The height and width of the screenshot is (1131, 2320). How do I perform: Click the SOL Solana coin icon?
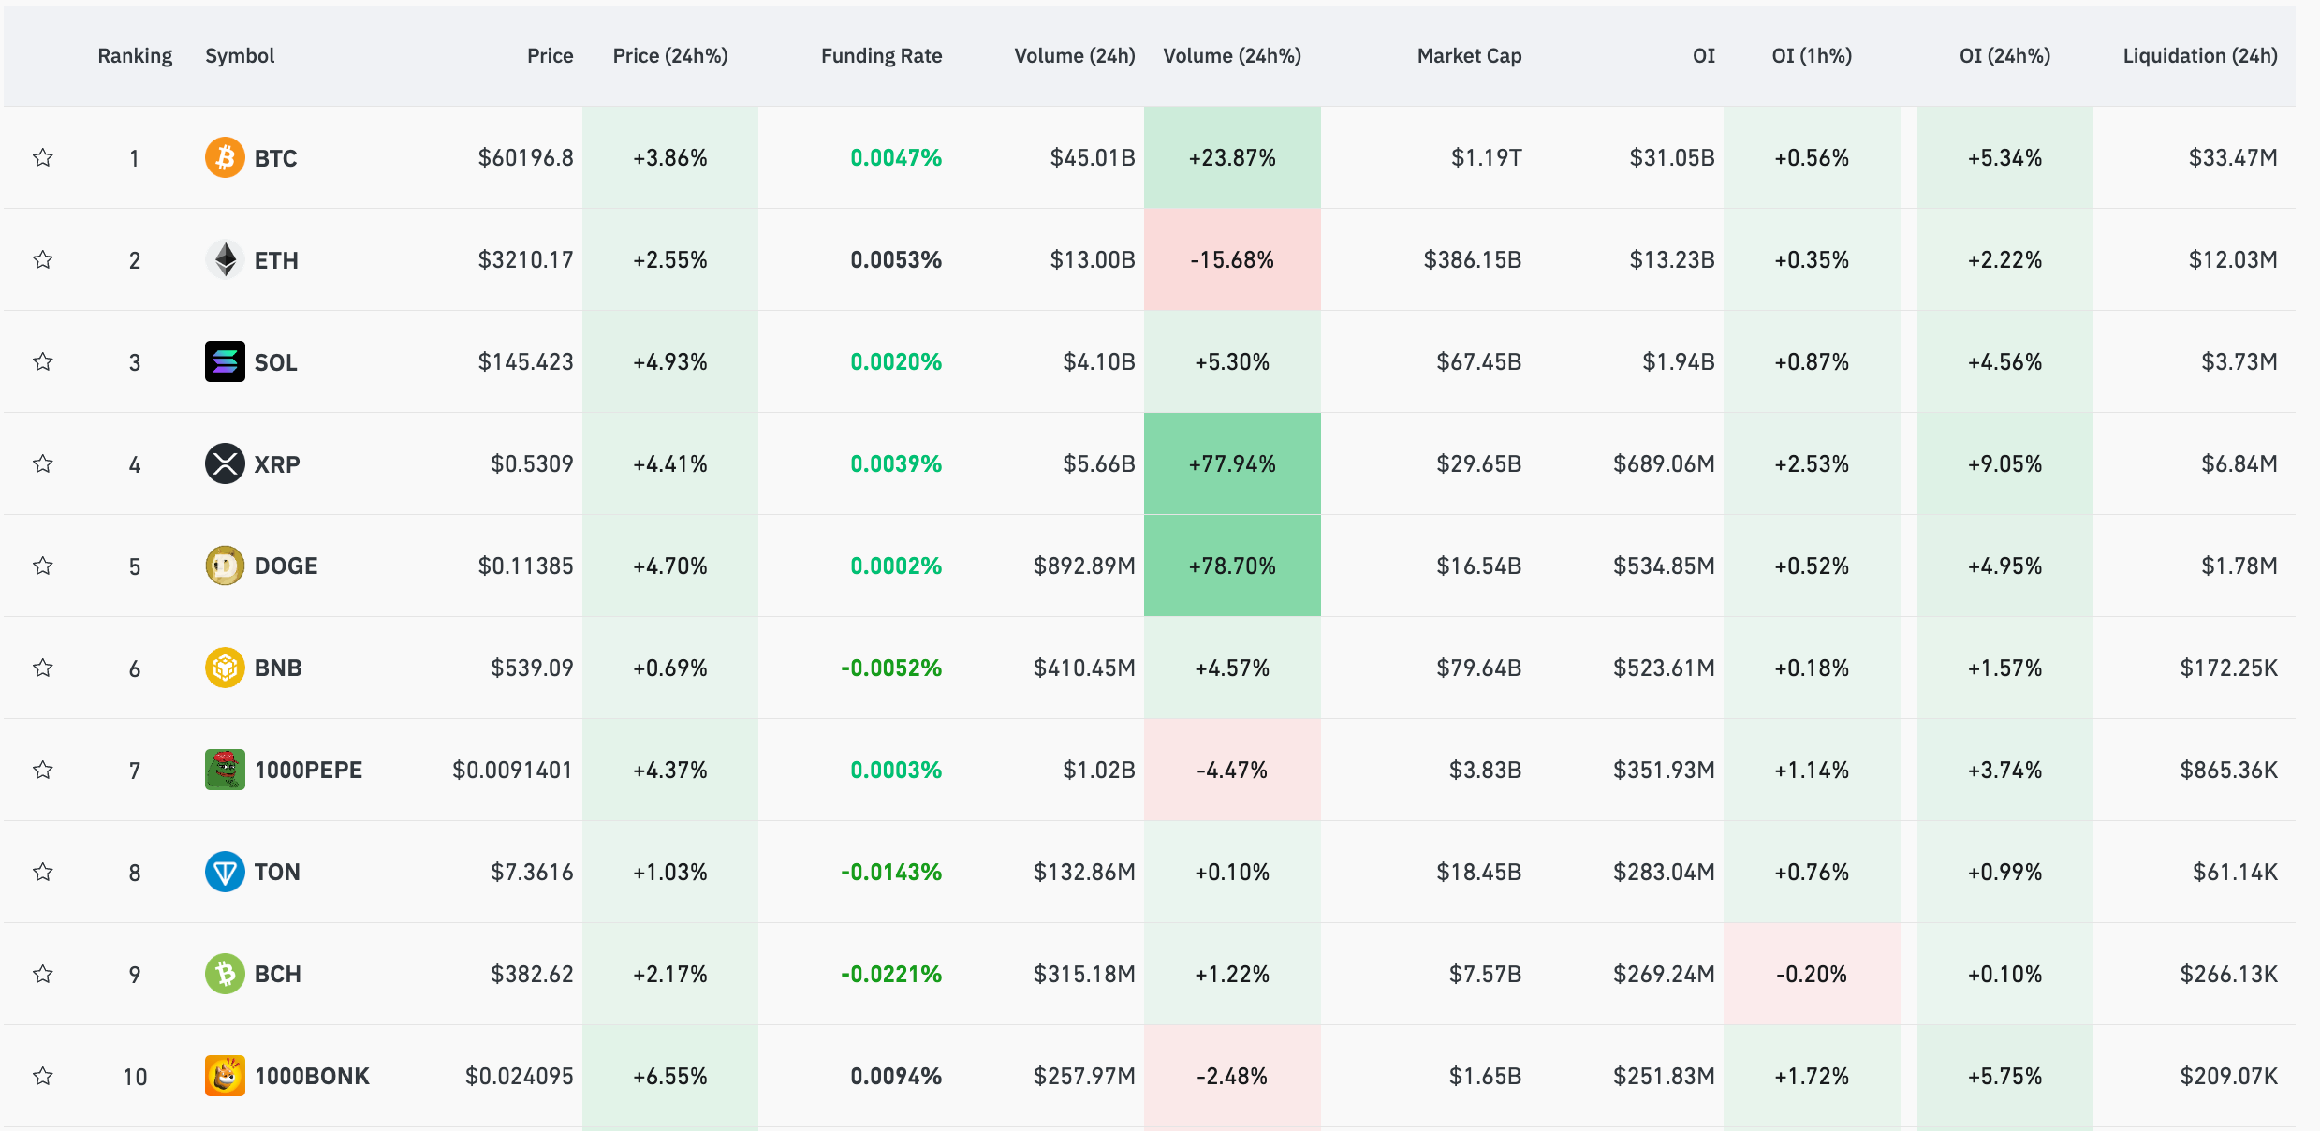point(225,361)
